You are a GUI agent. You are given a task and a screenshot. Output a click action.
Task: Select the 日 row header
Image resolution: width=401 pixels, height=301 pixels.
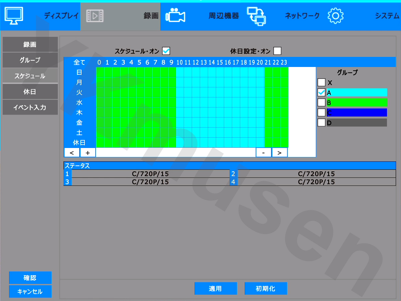[x=80, y=72]
